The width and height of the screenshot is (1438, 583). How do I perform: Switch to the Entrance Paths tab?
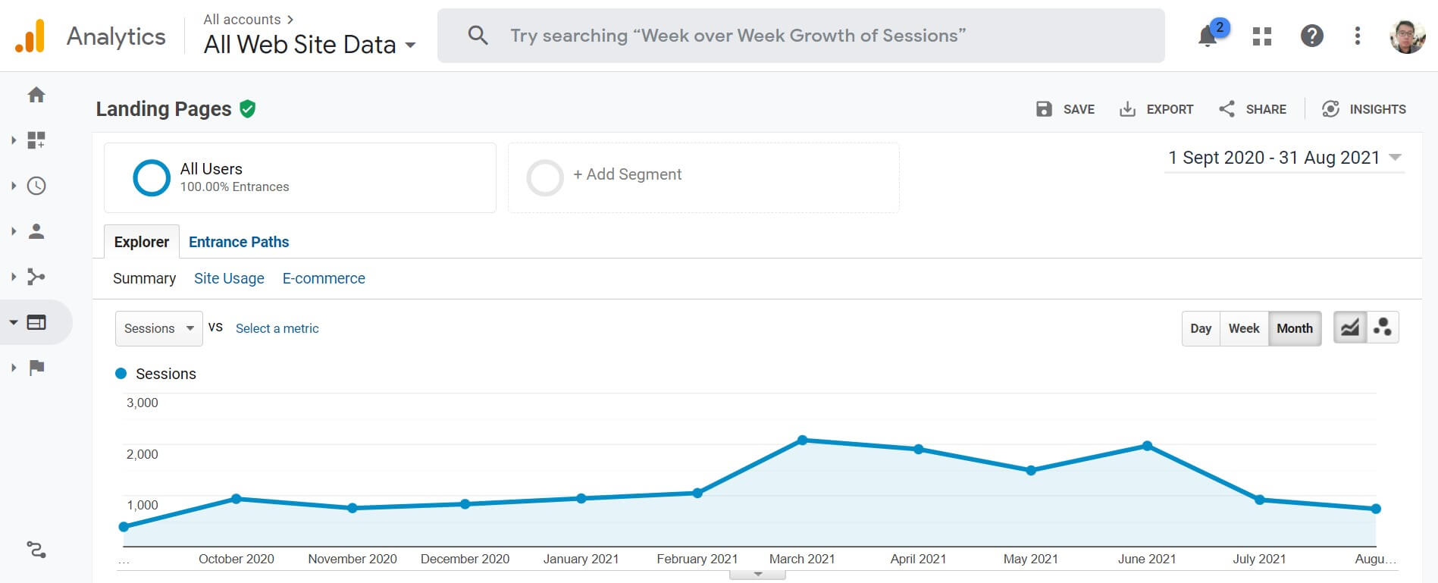point(239,241)
